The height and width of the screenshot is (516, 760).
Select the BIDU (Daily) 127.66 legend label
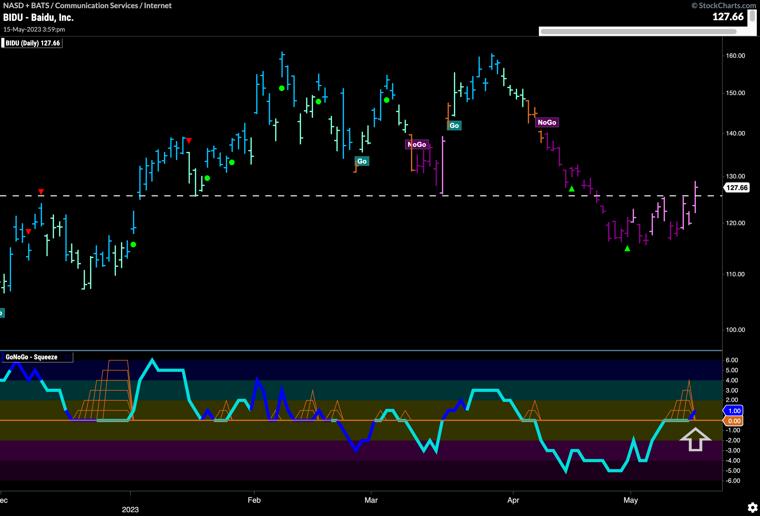pyautogui.click(x=32, y=43)
